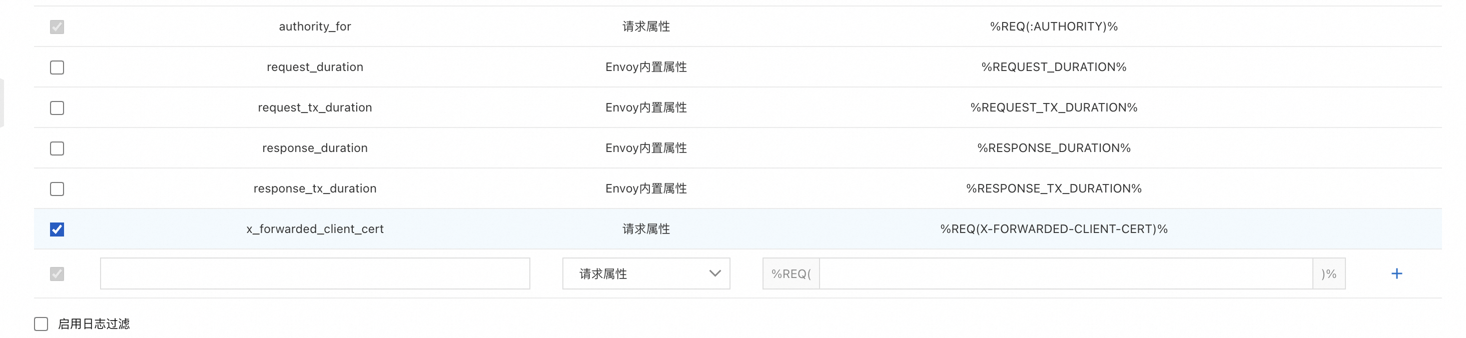Click the disabled authority_for checkbox
Viewport: 1466px width, 338px height.
tap(57, 26)
